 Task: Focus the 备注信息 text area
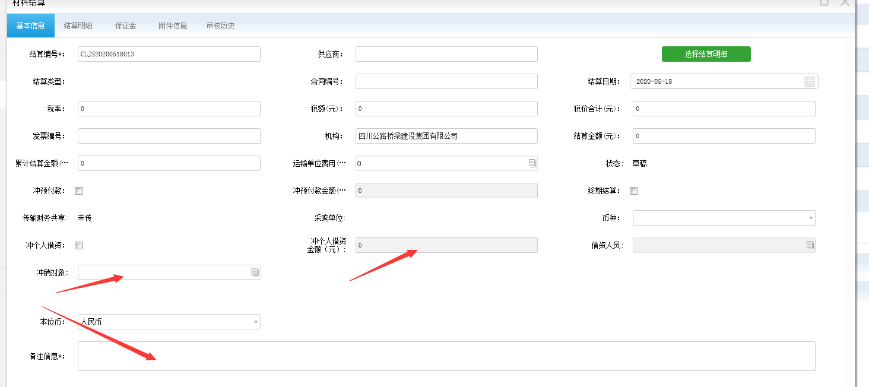click(x=446, y=356)
